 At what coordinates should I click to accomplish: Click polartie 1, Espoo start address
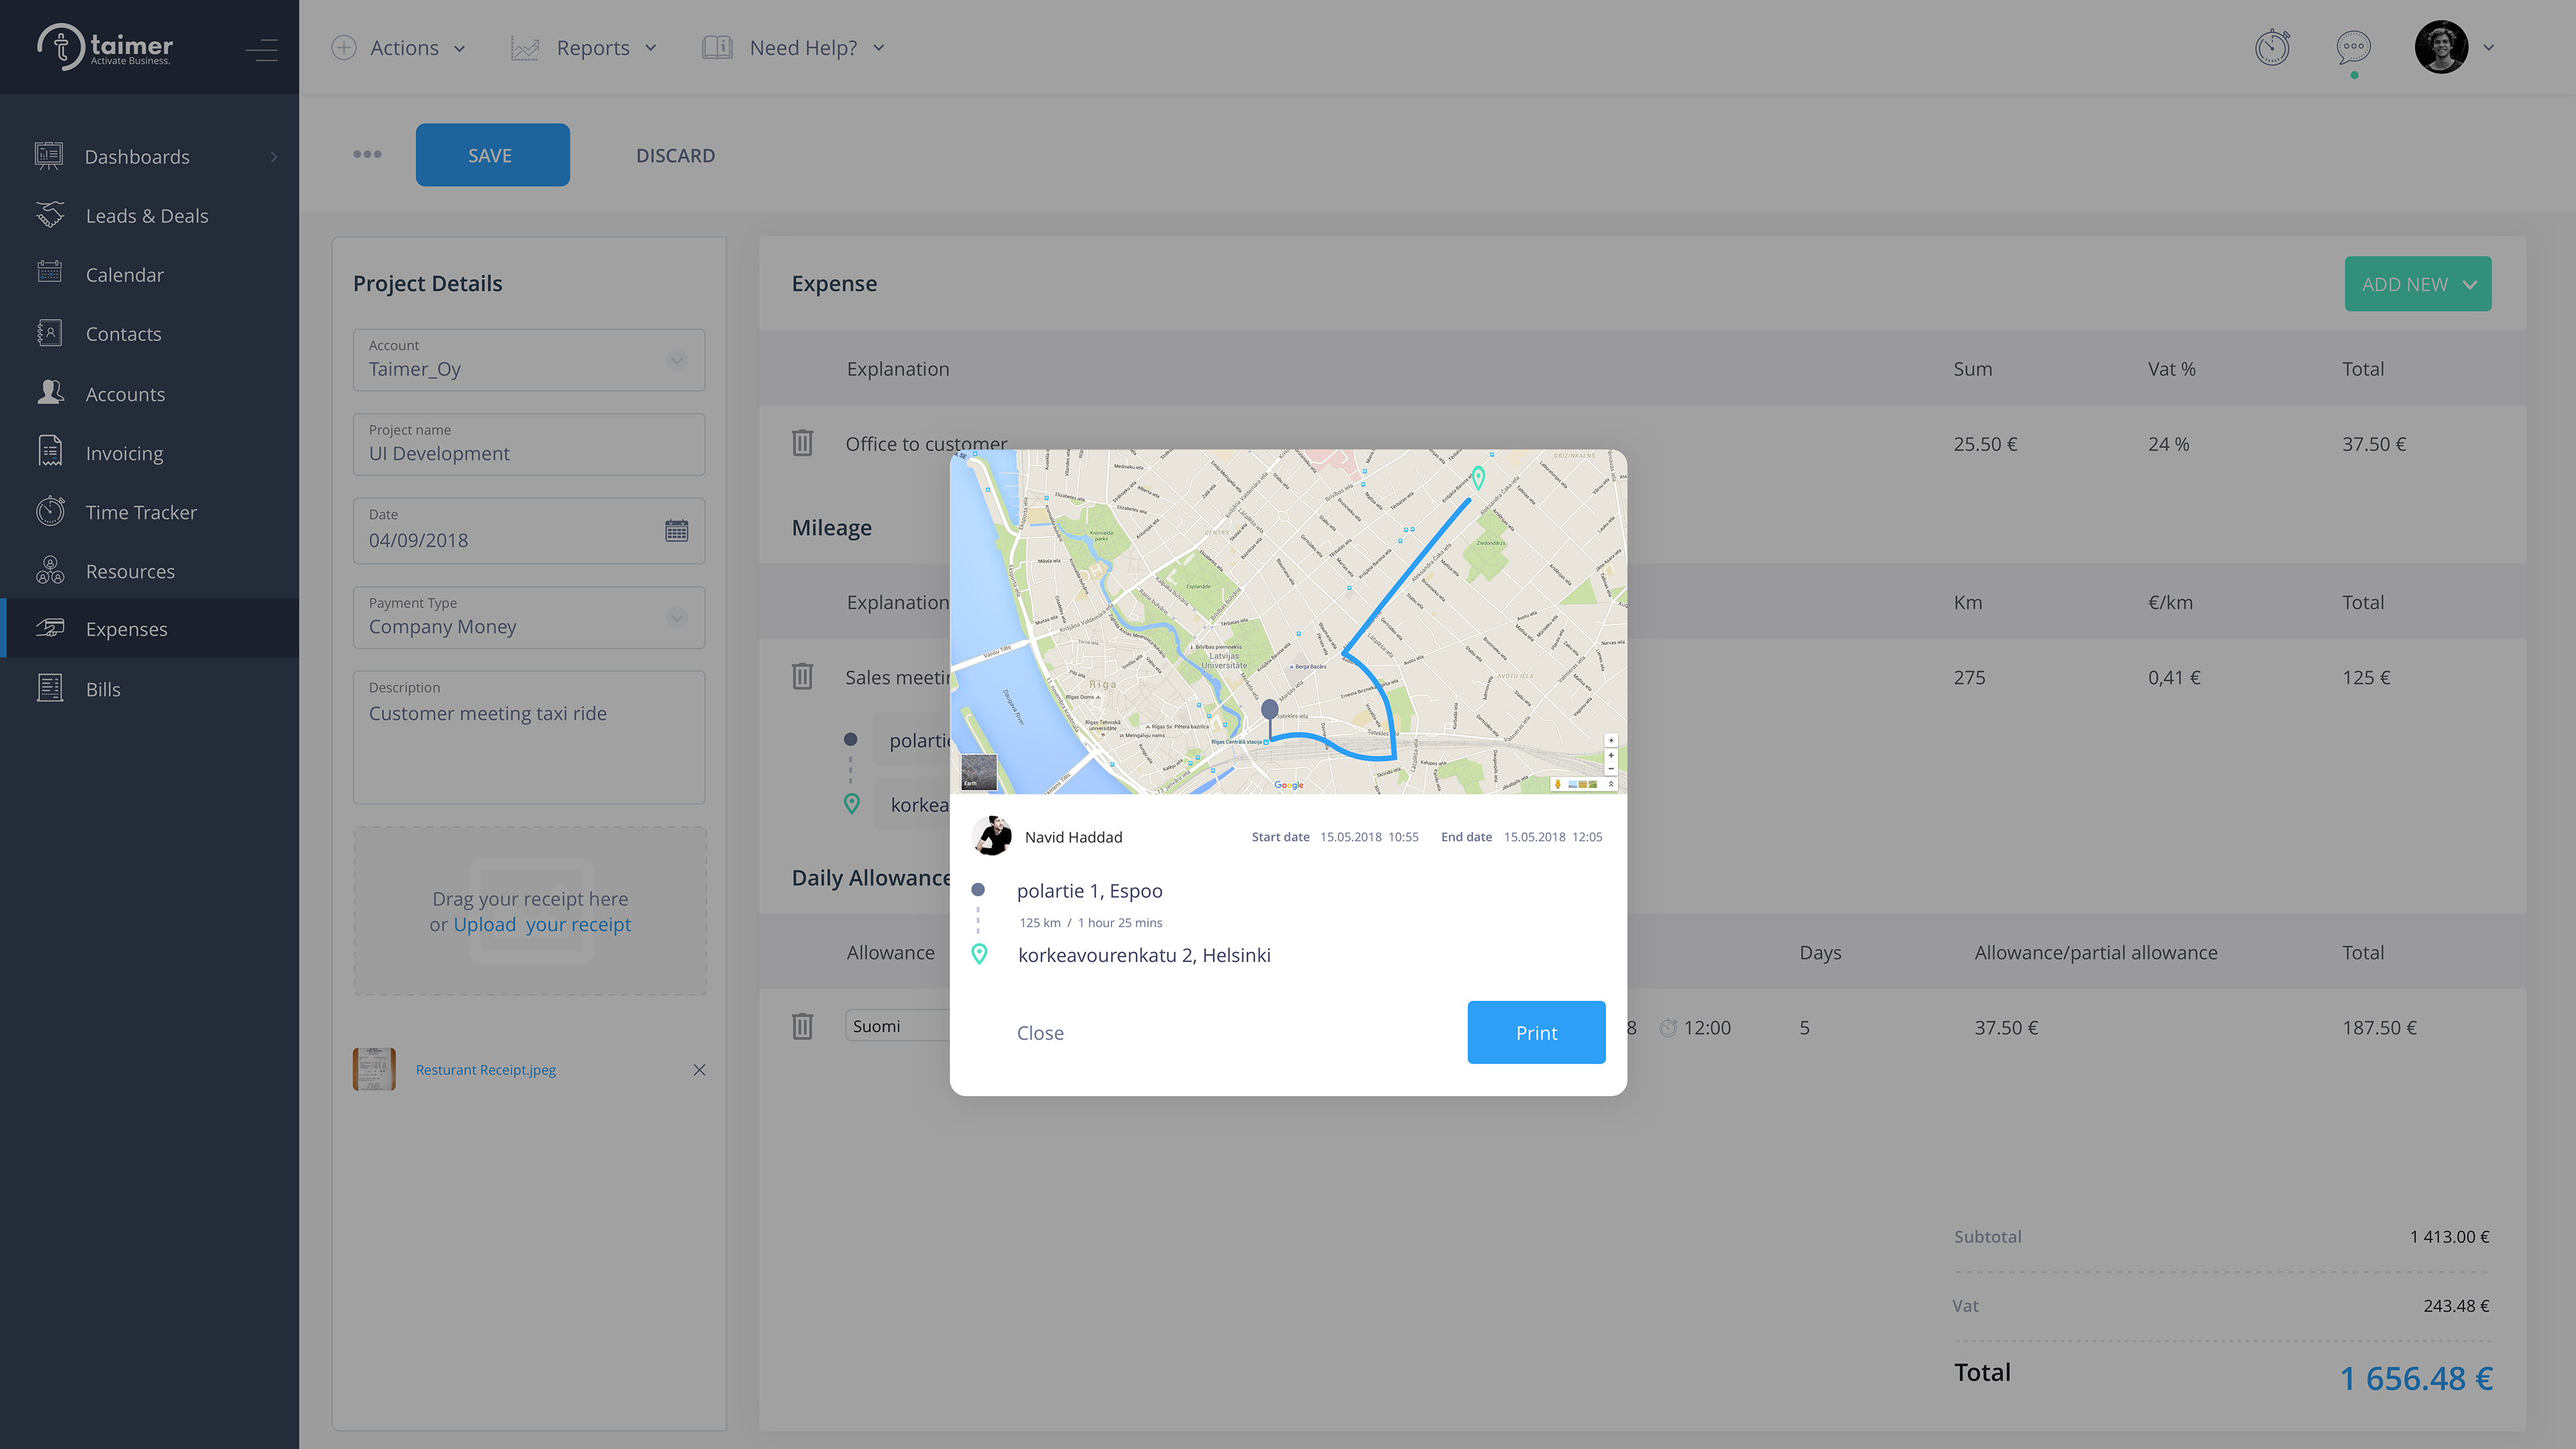[1089, 890]
